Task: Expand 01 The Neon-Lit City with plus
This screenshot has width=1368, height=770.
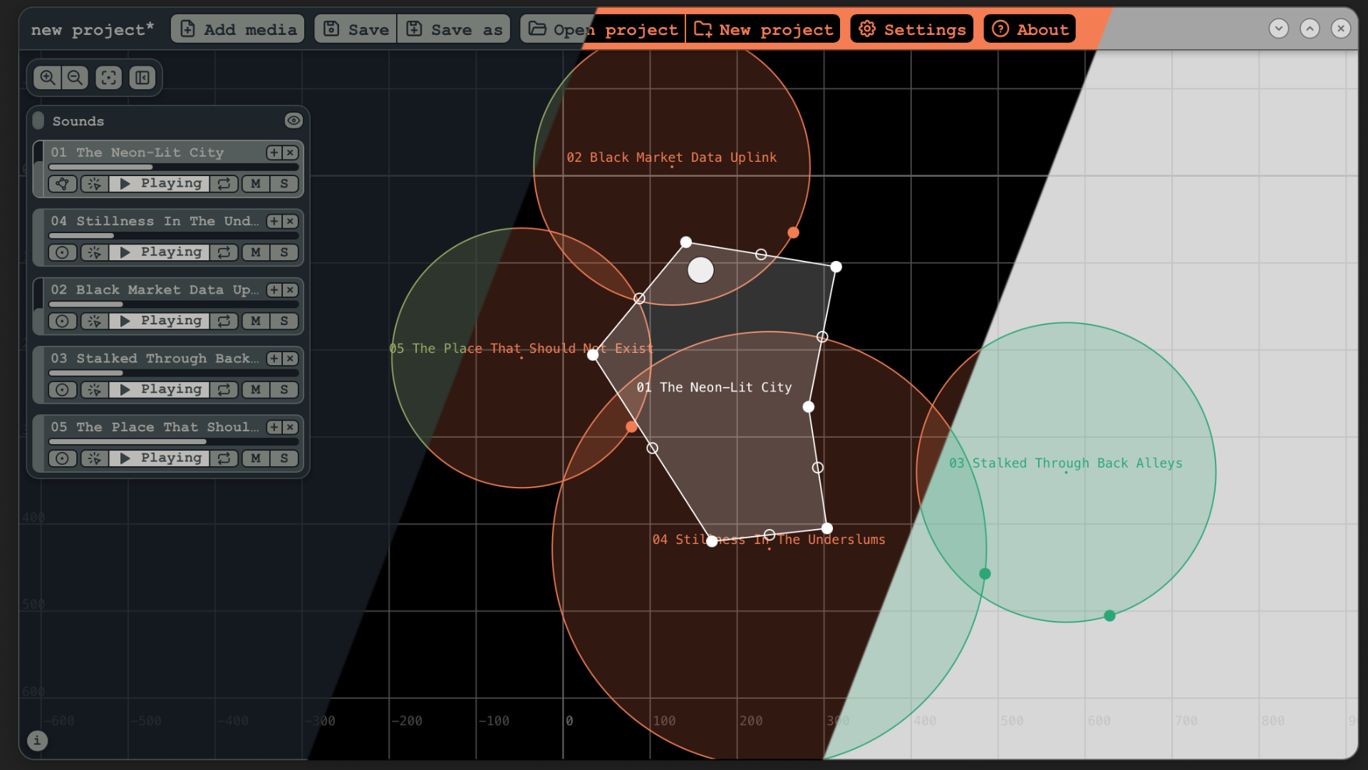Action: tap(274, 153)
